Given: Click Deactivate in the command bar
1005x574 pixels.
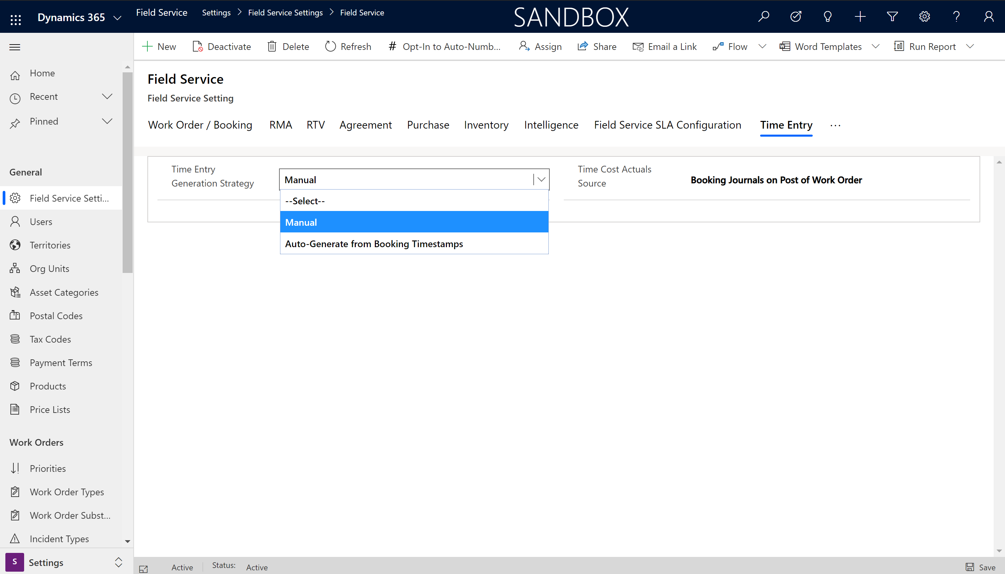Looking at the screenshot, I should pos(221,47).
